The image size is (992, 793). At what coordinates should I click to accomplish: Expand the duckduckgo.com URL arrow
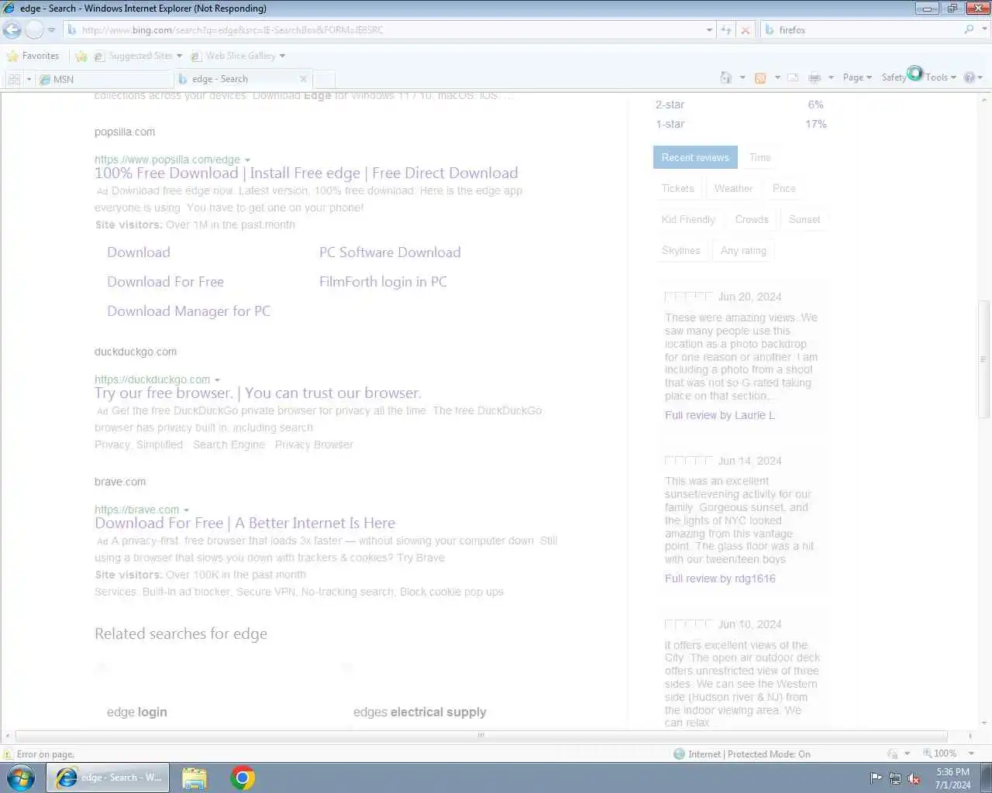pyautogui.click(x=217, y=380)
